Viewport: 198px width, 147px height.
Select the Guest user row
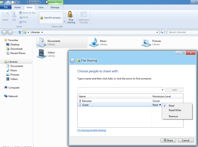click(120, 105)
